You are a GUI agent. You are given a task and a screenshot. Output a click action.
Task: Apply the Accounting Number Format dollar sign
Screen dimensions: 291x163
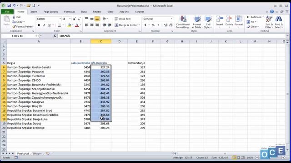tap(145, 25)
